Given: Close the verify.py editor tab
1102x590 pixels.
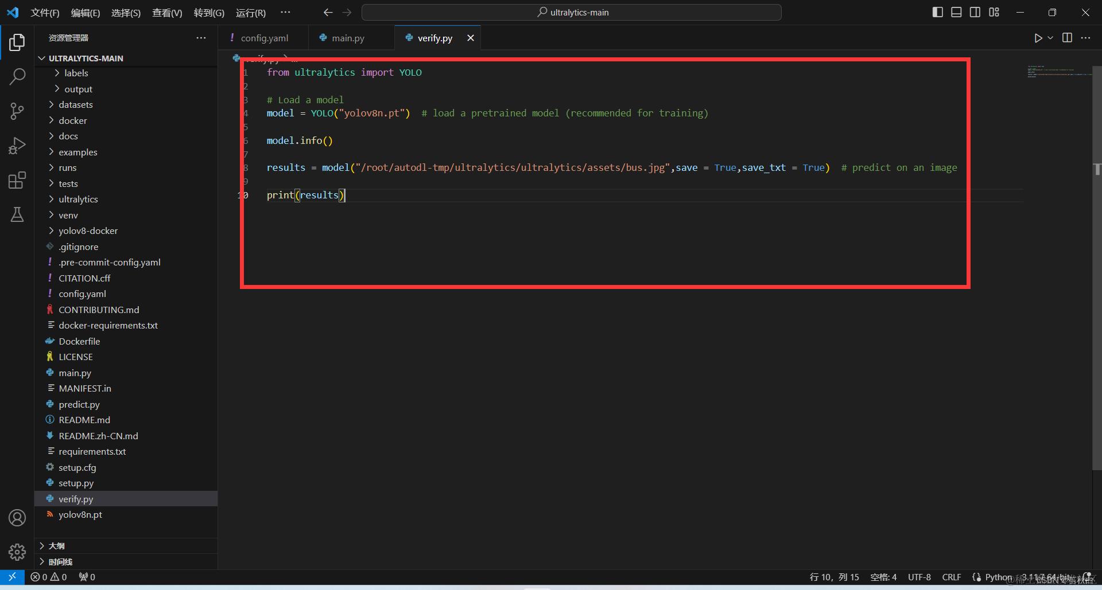Looking at the screenshot, I should pos(471,38).
